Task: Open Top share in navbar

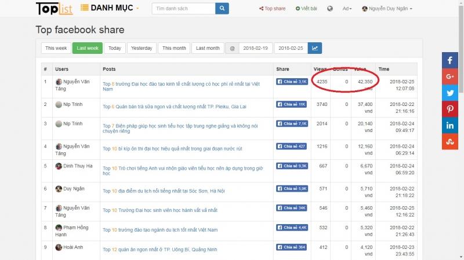Action: 272,9
